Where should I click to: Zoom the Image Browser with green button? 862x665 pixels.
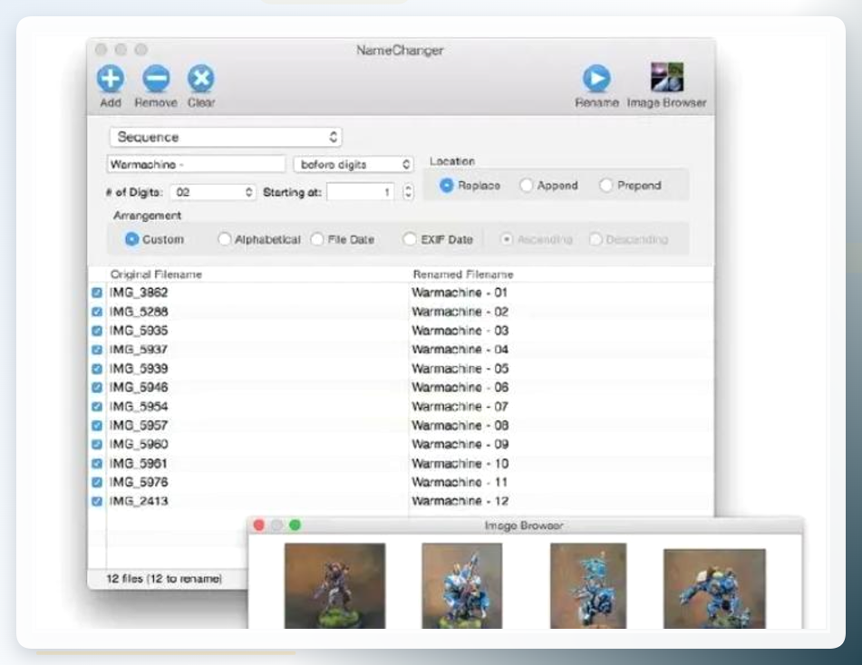pyautogui.click(x=295, y=525)
